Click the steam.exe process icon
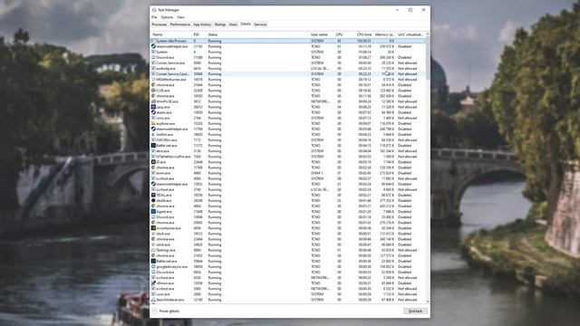The image size is (580, 326). [x=153, y=112]
